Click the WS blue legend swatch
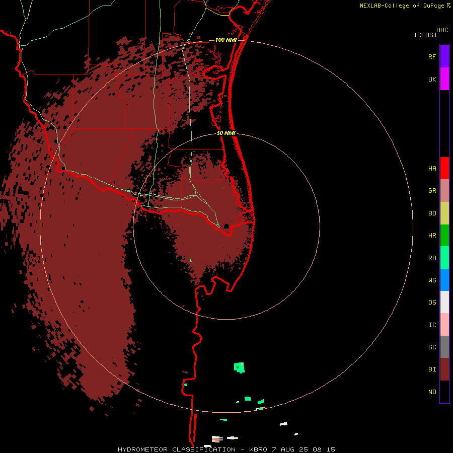The height and width of the screenshot is (453, 453). 444,280
